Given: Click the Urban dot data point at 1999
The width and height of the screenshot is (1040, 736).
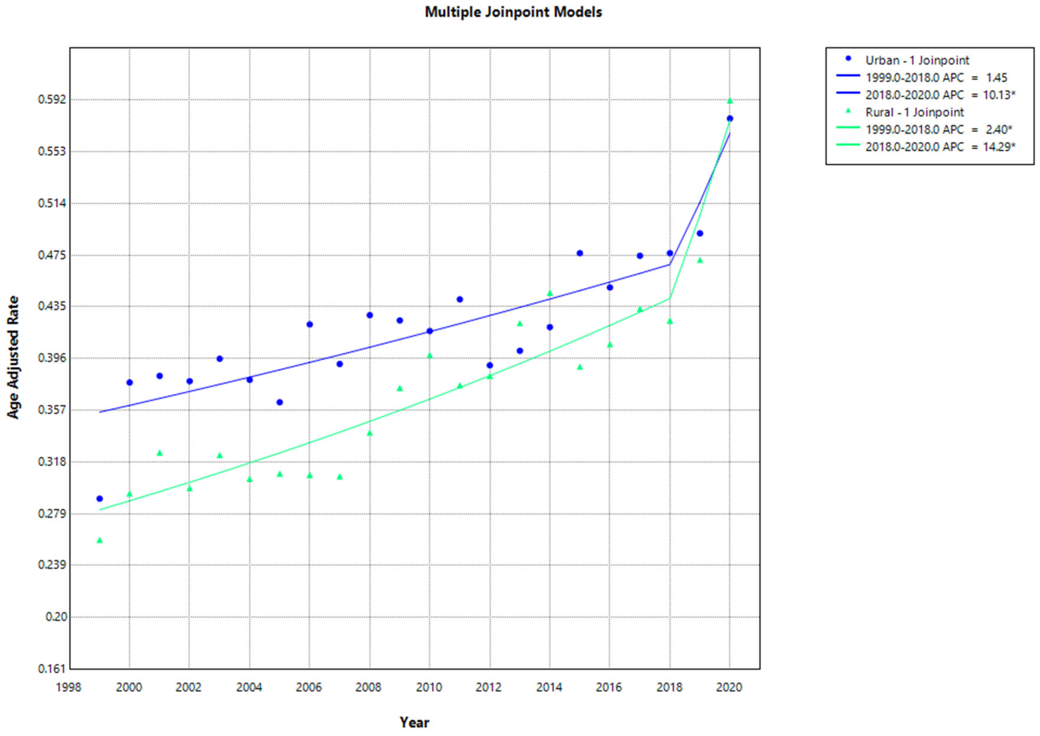Looking at the screenshot, I should 100,498.
